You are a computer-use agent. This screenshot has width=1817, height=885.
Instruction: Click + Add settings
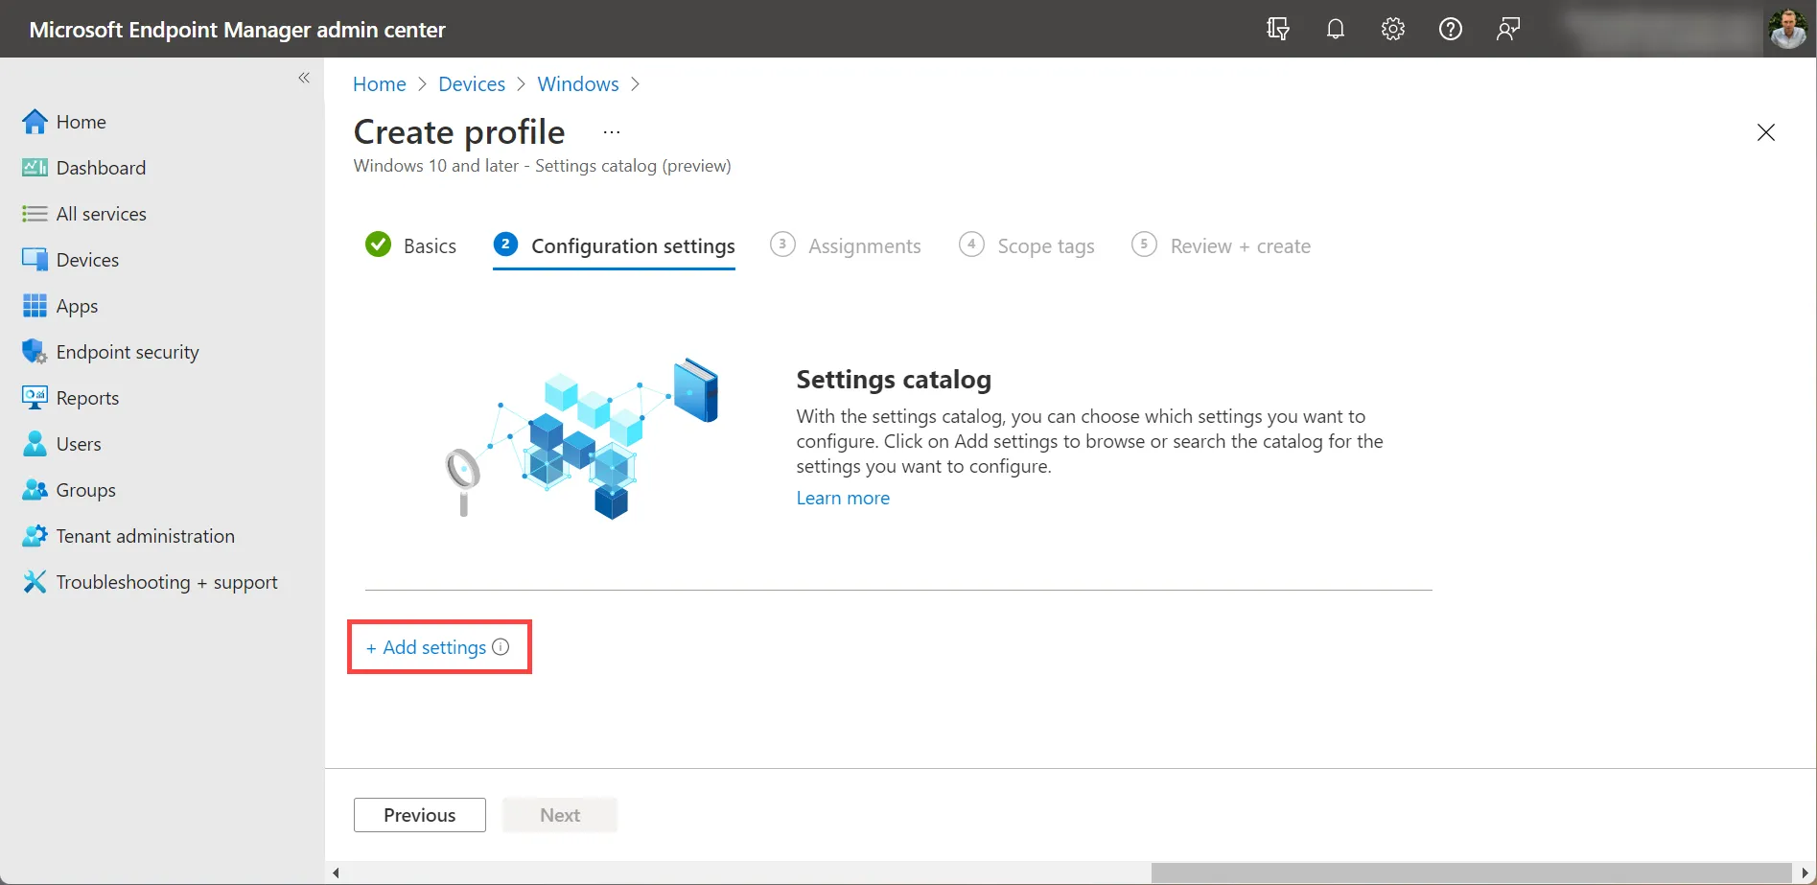click(x=427, y=647)
